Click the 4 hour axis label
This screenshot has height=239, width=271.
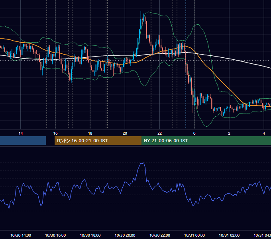264,133
